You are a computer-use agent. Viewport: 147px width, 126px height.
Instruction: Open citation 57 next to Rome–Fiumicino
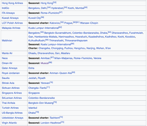pyautogui.click(x=61, y=12)
